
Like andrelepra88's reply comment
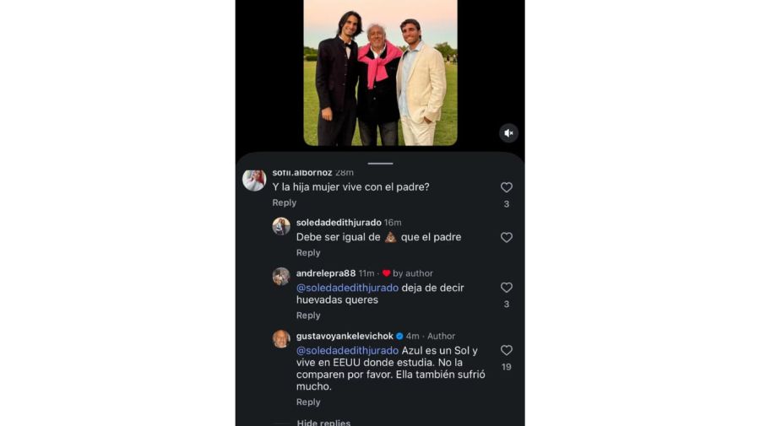507,288
